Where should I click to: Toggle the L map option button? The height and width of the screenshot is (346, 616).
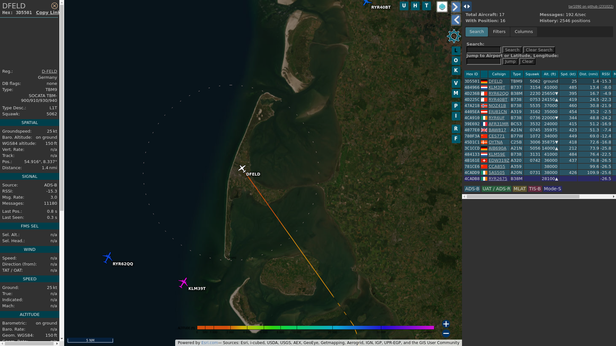[456, 51]
